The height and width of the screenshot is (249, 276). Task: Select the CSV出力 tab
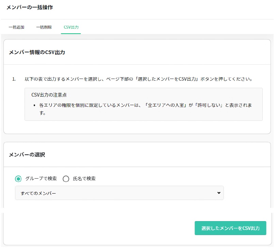click(71, 27)
